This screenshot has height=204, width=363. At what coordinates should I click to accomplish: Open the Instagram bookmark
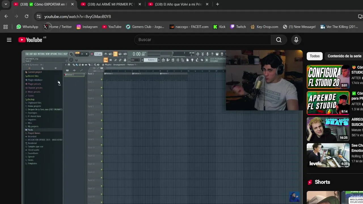pos(87,27)
